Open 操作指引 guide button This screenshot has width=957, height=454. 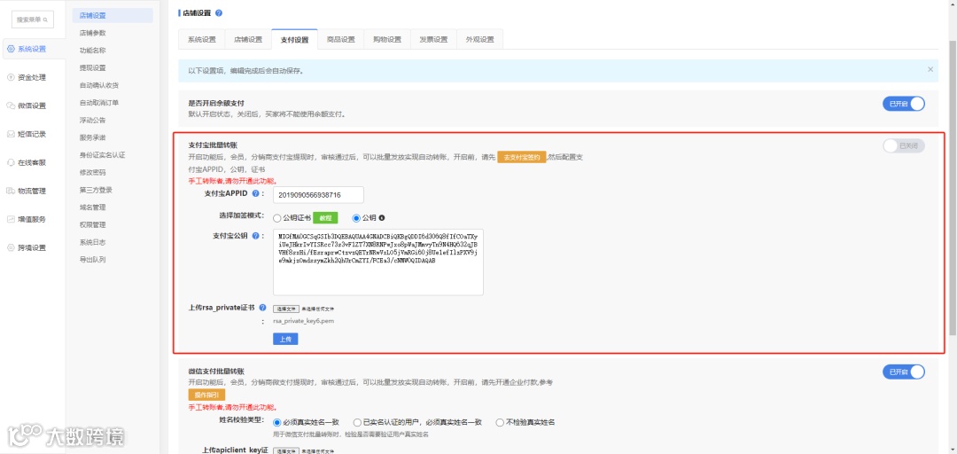[206, 395]
